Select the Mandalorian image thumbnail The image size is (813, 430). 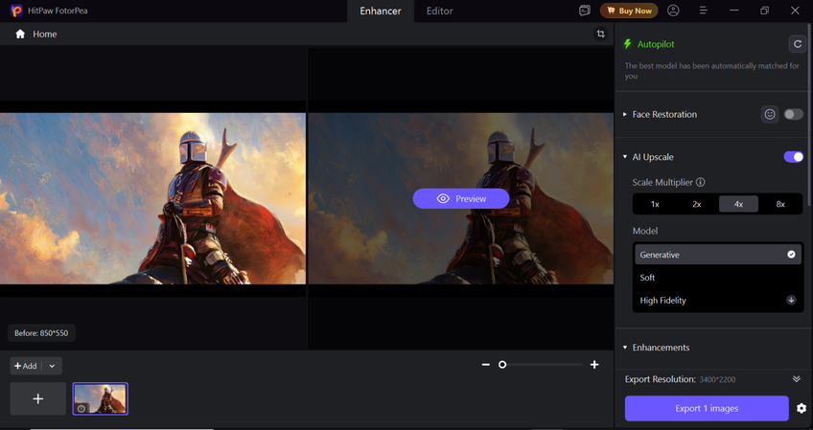pos(100,399)
